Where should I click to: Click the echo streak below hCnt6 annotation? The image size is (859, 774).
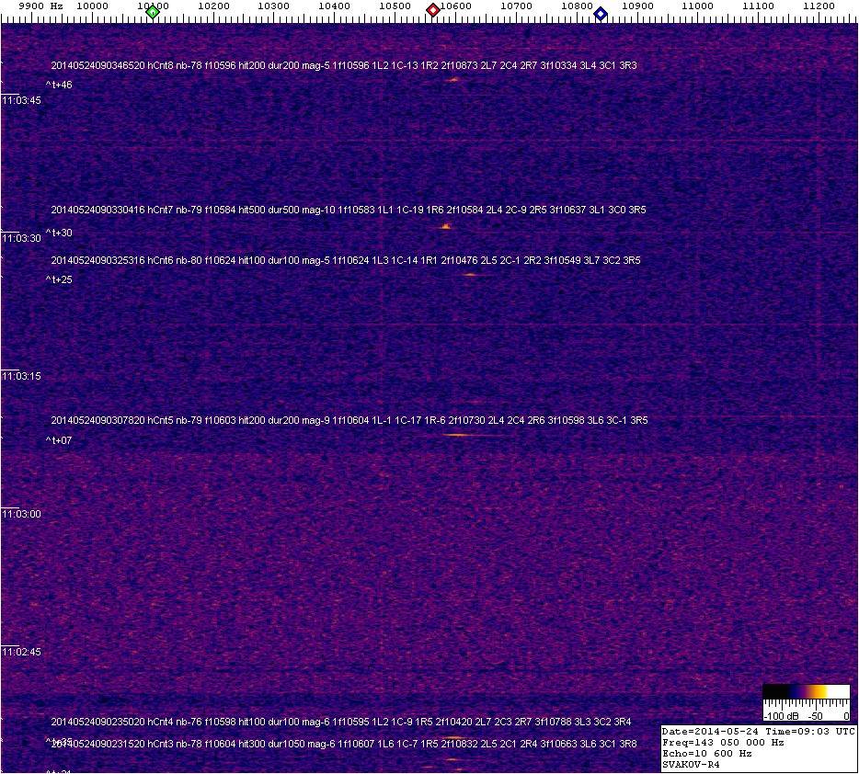tap(470, 274)
